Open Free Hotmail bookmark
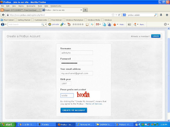 (x=55, y=20)
